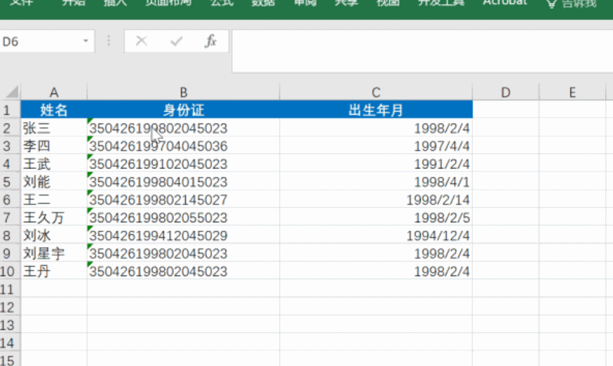Select the cell containing 王二
Screen dimensions: 613x366
tap(54, 200)
